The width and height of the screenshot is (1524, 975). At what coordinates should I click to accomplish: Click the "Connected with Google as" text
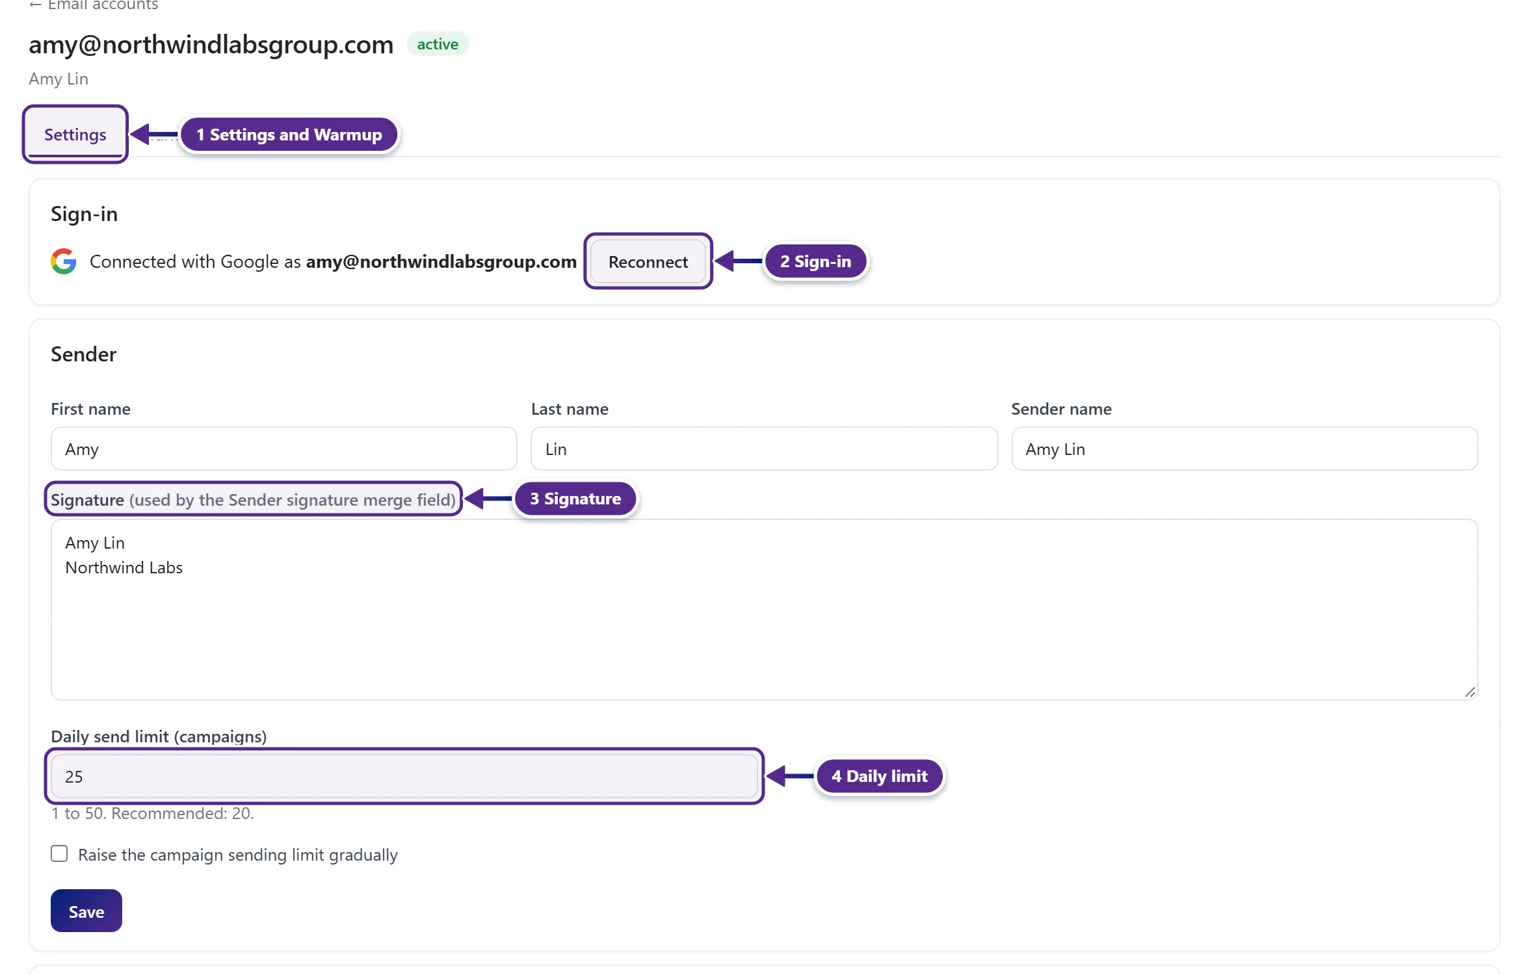pos(195,261)
